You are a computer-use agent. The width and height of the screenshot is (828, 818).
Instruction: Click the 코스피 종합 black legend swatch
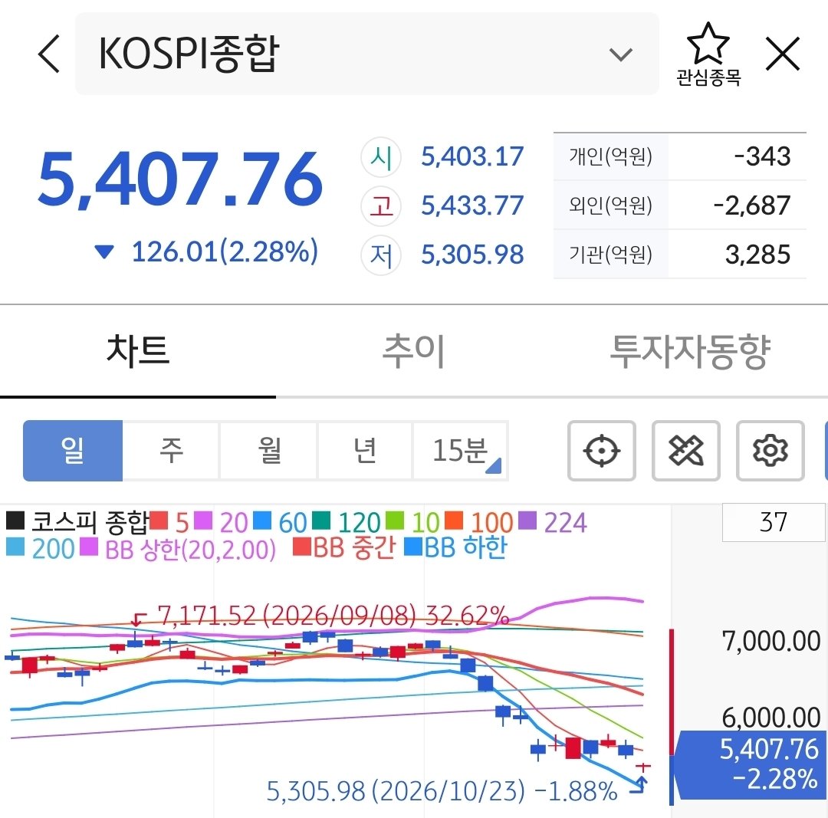15,521
